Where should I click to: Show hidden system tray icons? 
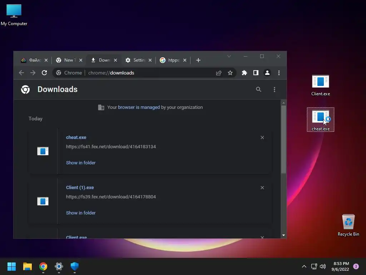(304, 266)
